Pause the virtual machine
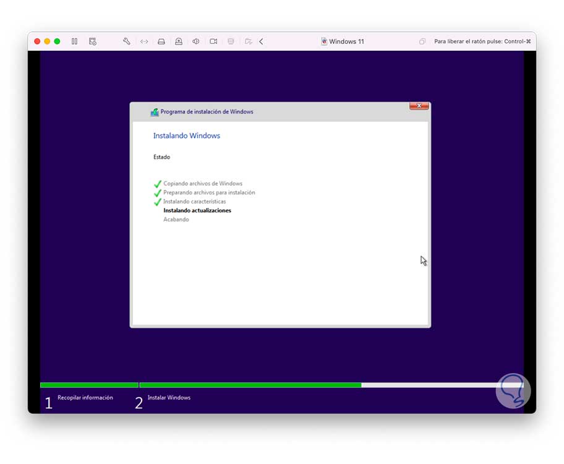Screen dimensions: 564x464 74,41
